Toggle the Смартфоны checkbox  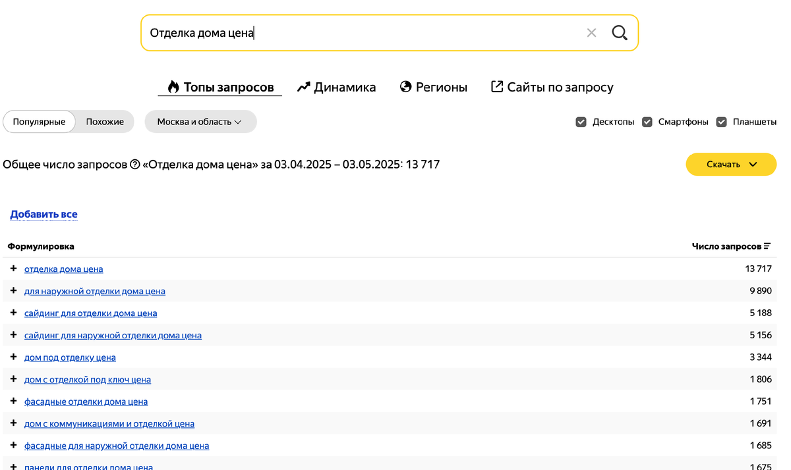pyautogui.click(x=647, y=122)
